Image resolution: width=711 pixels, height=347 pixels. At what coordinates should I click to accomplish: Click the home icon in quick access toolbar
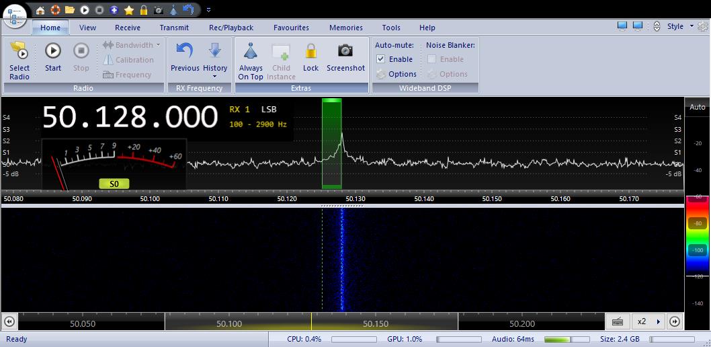40,10
